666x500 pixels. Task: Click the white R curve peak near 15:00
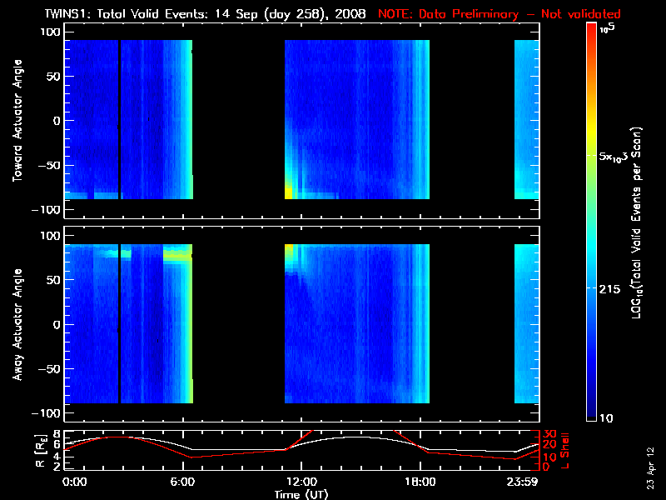point(359,437)
